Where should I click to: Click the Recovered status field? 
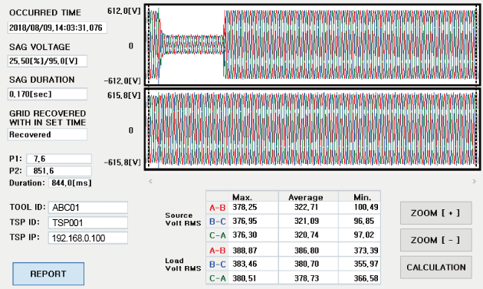pyautogui.click(x=48, y=135)
